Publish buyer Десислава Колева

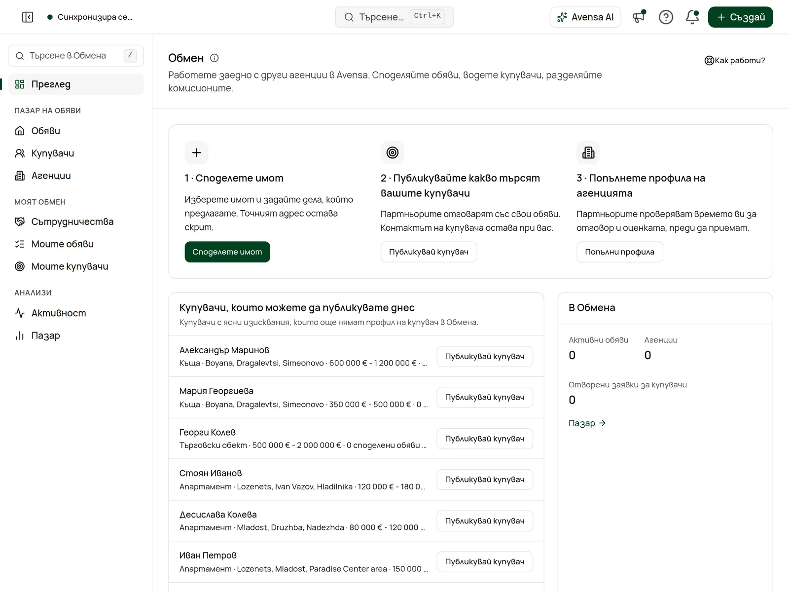tap(485, 521)
